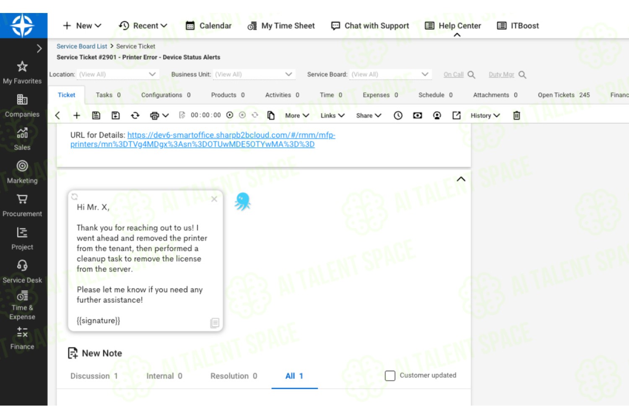
Task: Open the sharpb2bcloud details URL
Action: pyautogui.click(x=203, y=140)
